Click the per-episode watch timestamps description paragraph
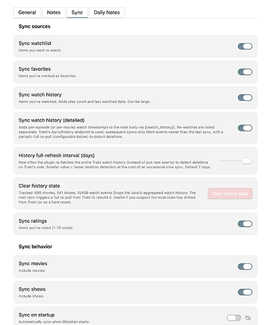 coord(121,132)
